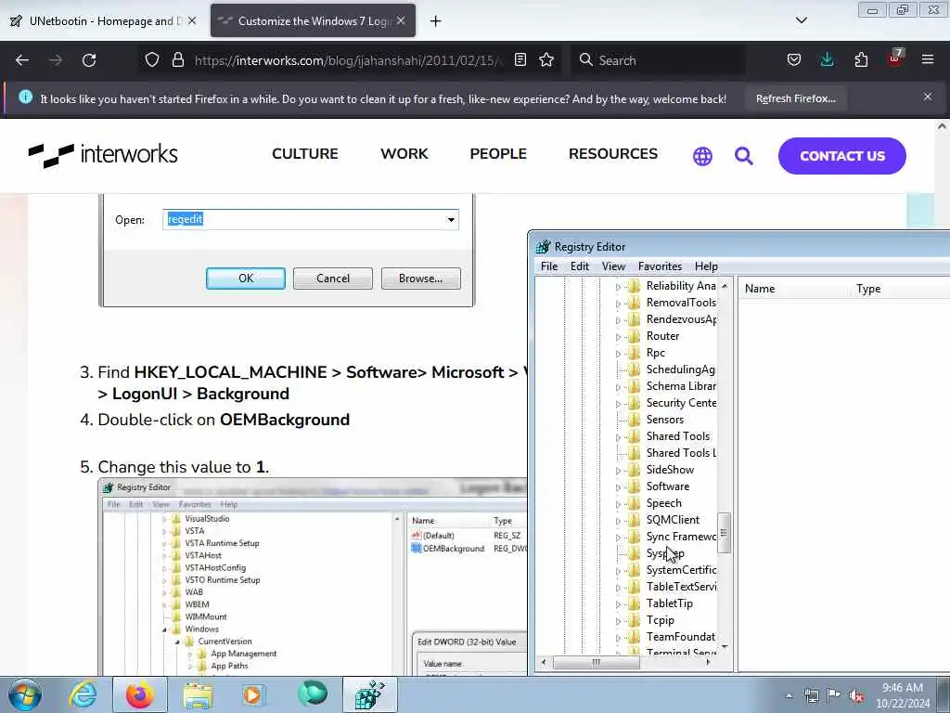
Task: Dismiss the Firefox refresh notification bar
Action: (928, 97)
